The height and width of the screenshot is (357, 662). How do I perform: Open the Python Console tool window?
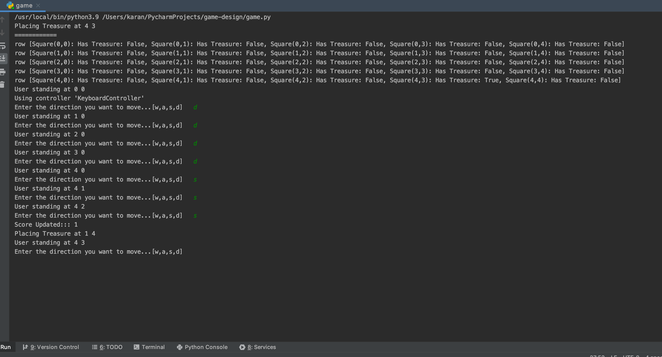[x=206, y=347]
